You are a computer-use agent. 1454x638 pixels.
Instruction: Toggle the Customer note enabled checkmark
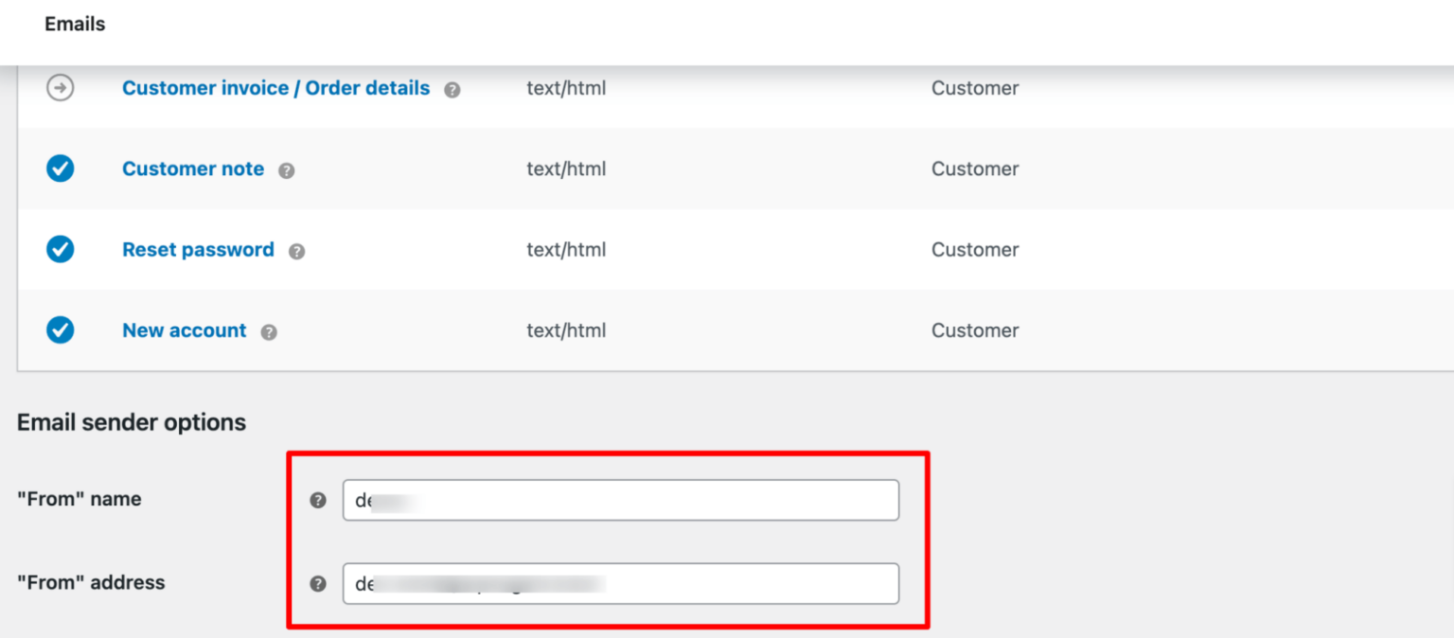60,168
